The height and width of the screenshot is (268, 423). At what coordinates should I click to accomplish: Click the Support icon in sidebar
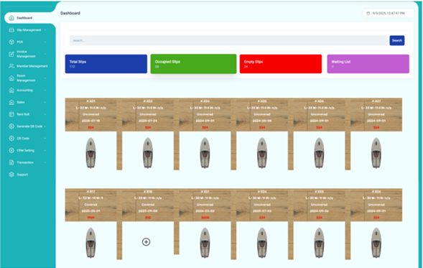pyautogui.click(x=11, y=175)
